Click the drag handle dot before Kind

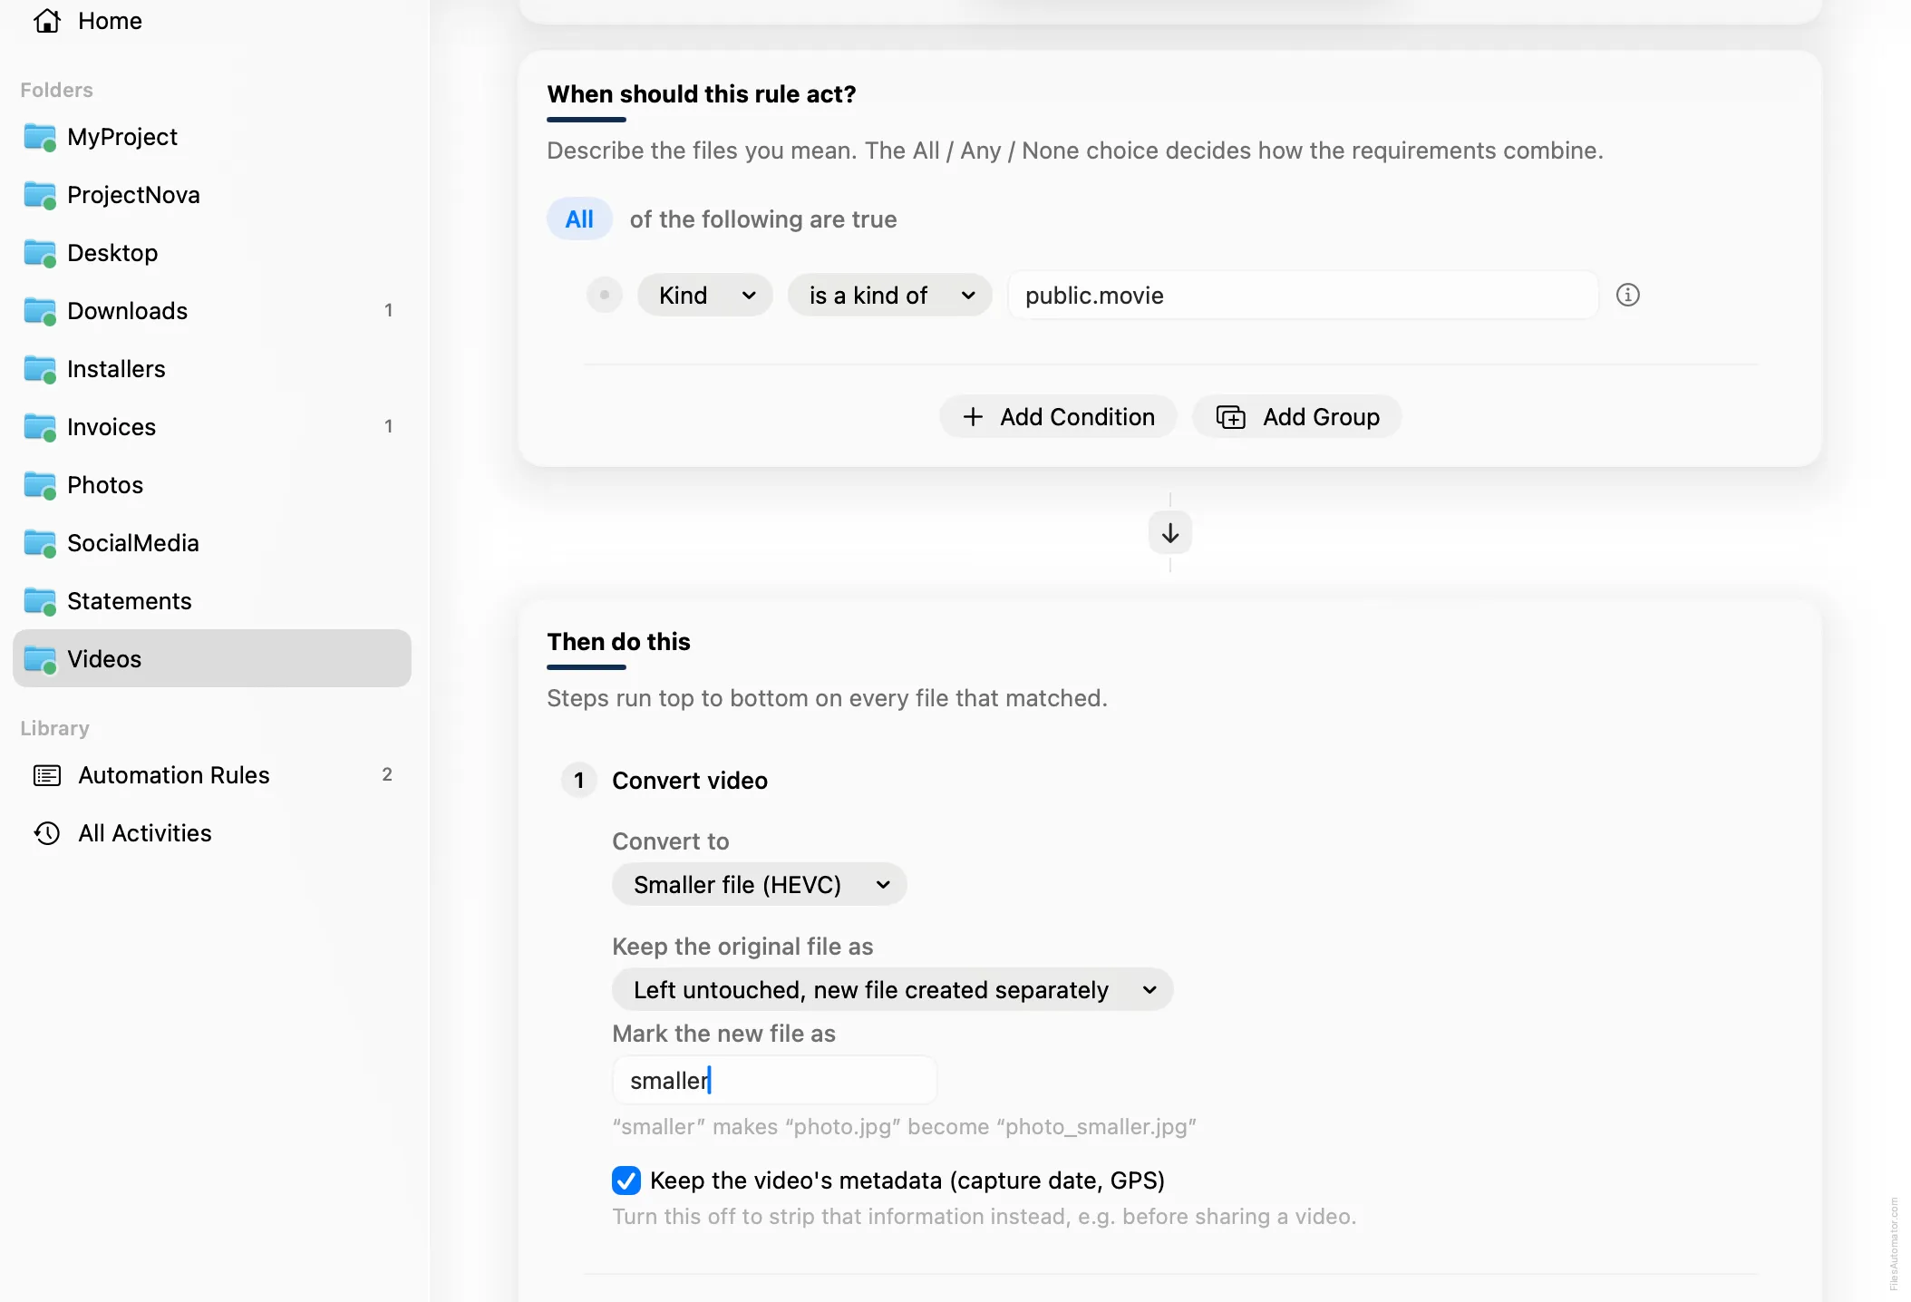tap(605, 295)
